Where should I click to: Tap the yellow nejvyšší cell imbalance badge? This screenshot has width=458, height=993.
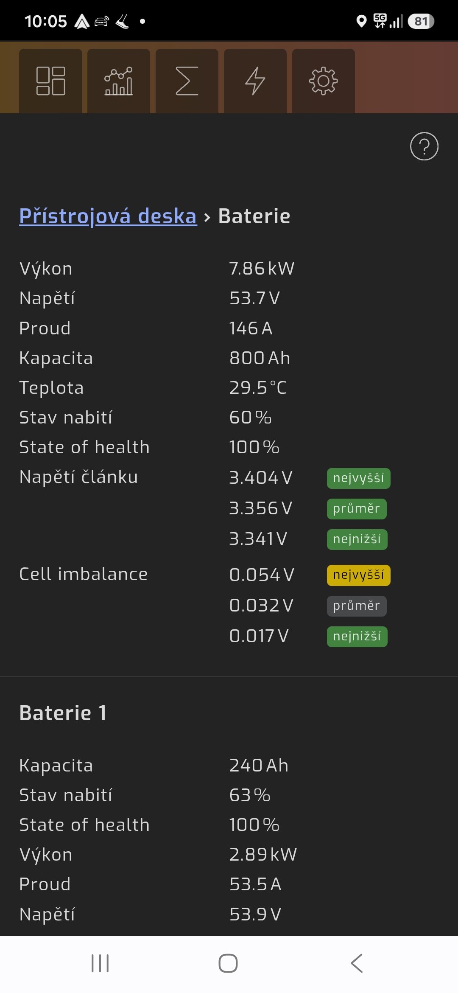pos(358,575)
